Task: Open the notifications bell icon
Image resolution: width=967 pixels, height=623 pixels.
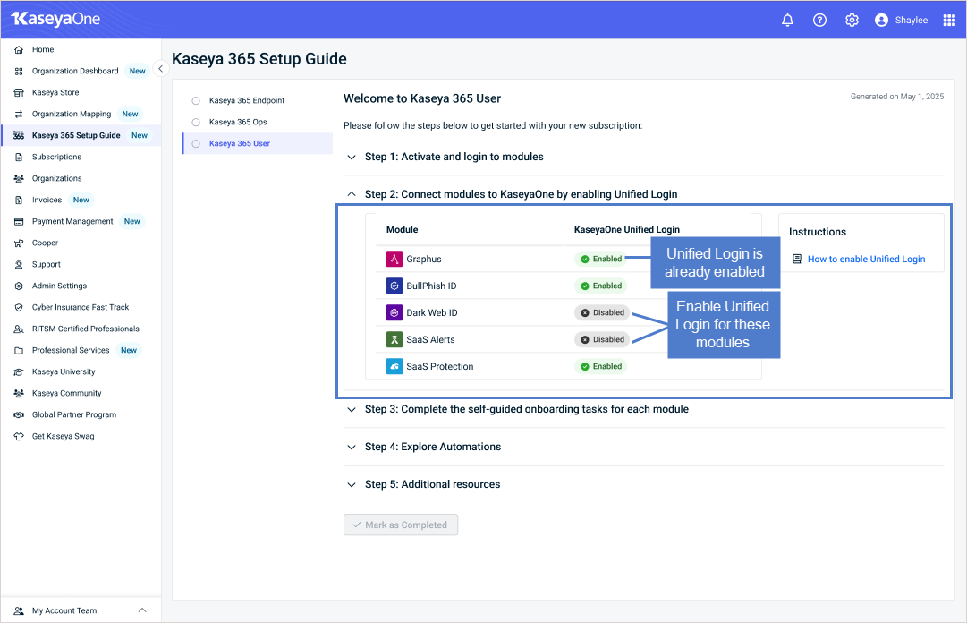Action: point(787,21)
